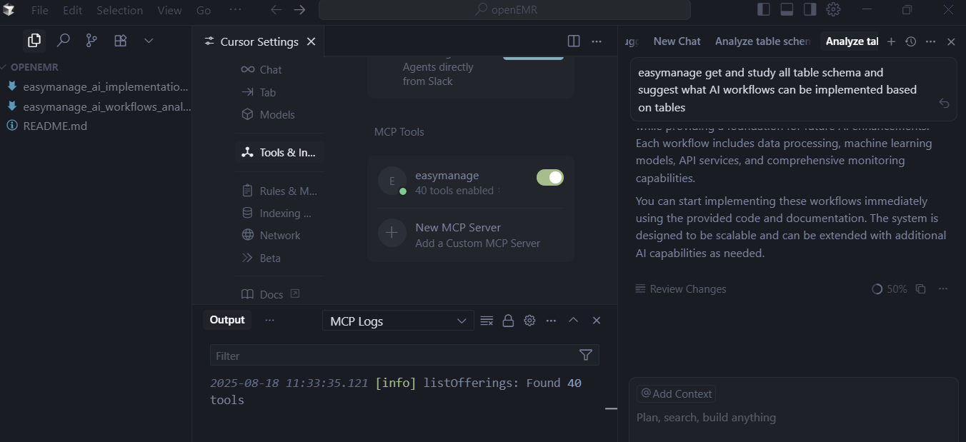Switch to the New Chat tab

(x=677, y=41)
